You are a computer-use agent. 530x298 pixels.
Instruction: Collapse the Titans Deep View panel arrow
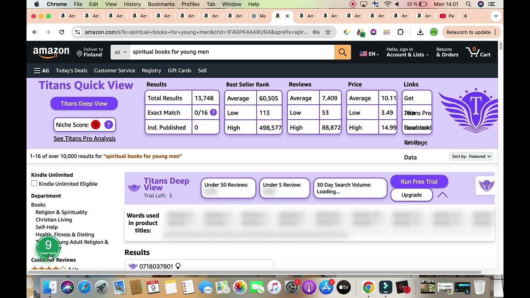[442, 195]
